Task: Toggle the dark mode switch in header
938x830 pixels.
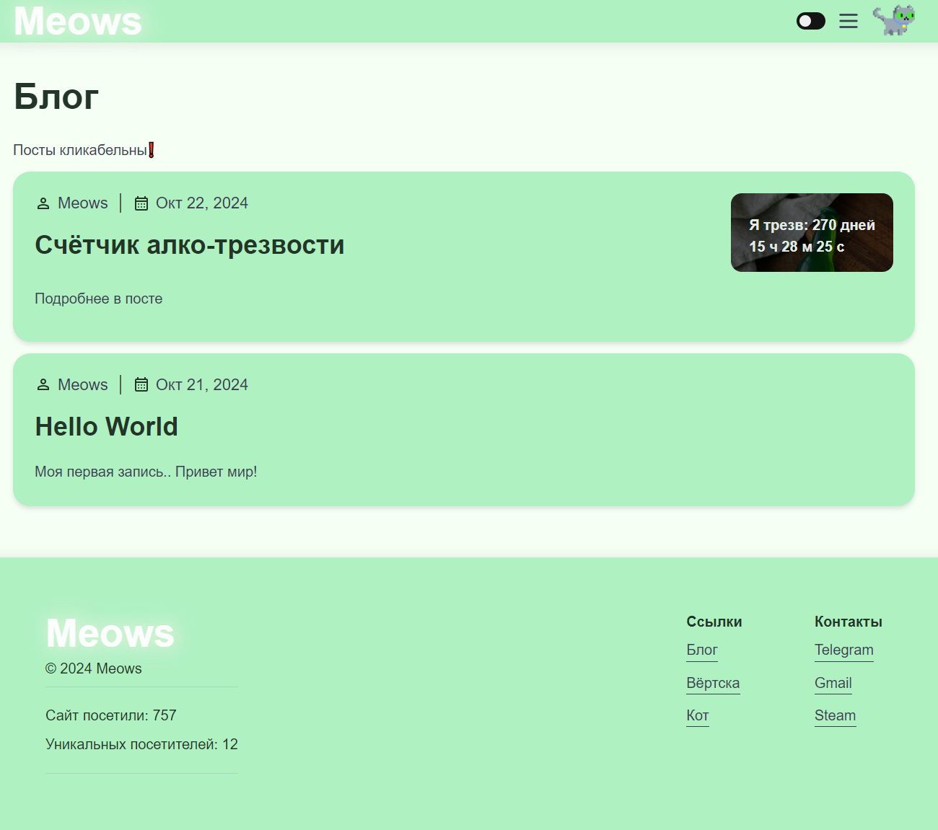Action: (810, 21)
